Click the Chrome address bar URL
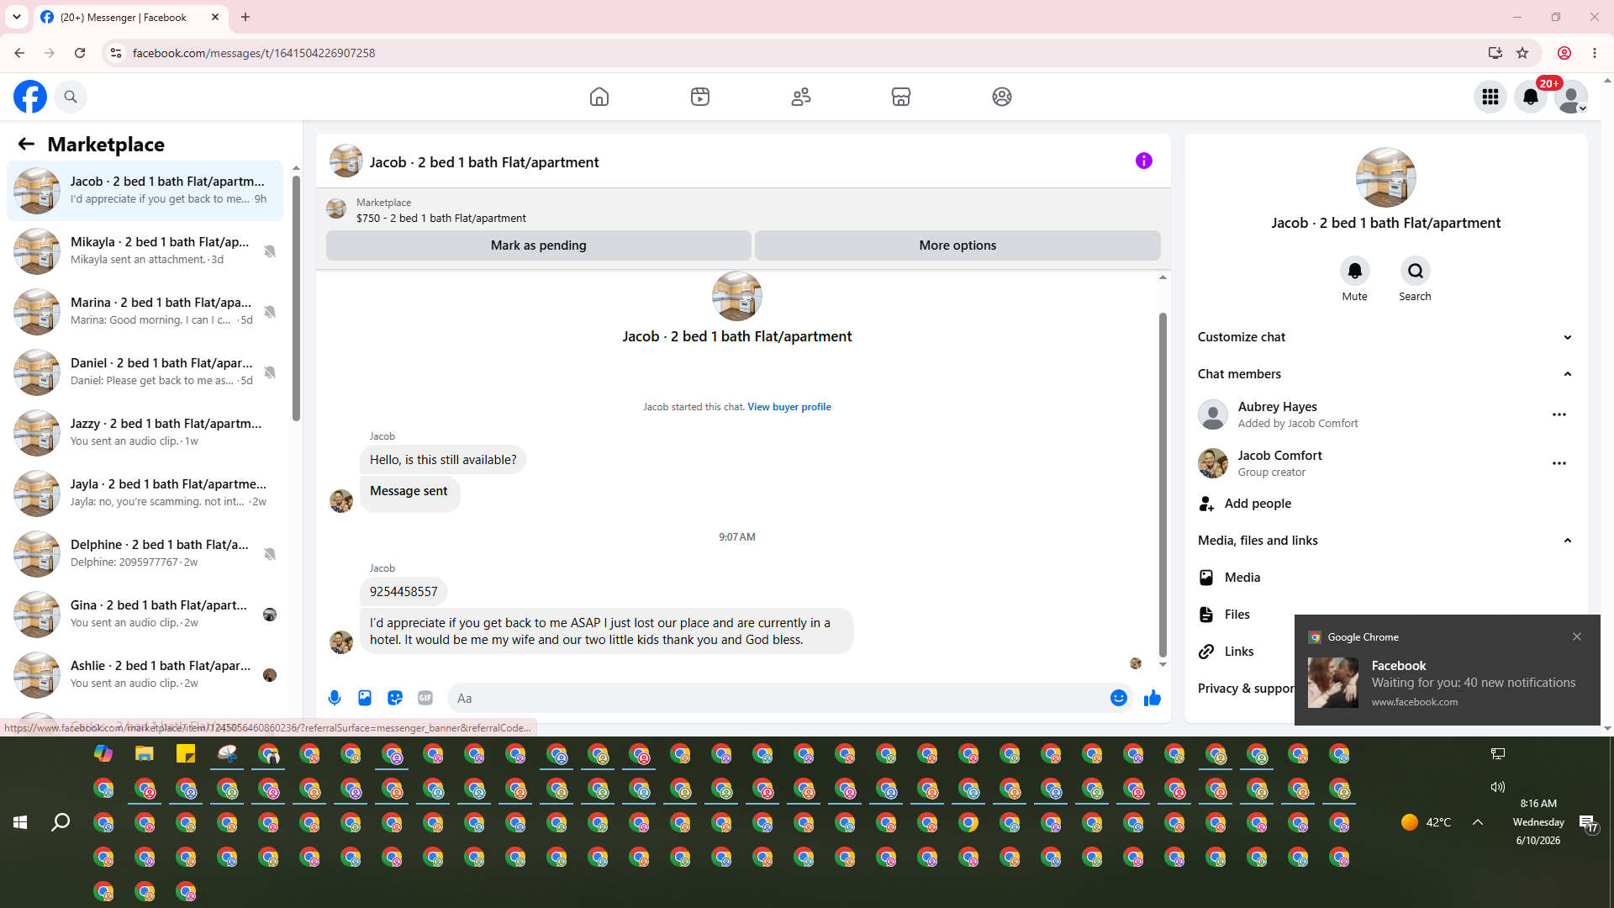This screenshot has width=1614, height=908. (254, 53)
